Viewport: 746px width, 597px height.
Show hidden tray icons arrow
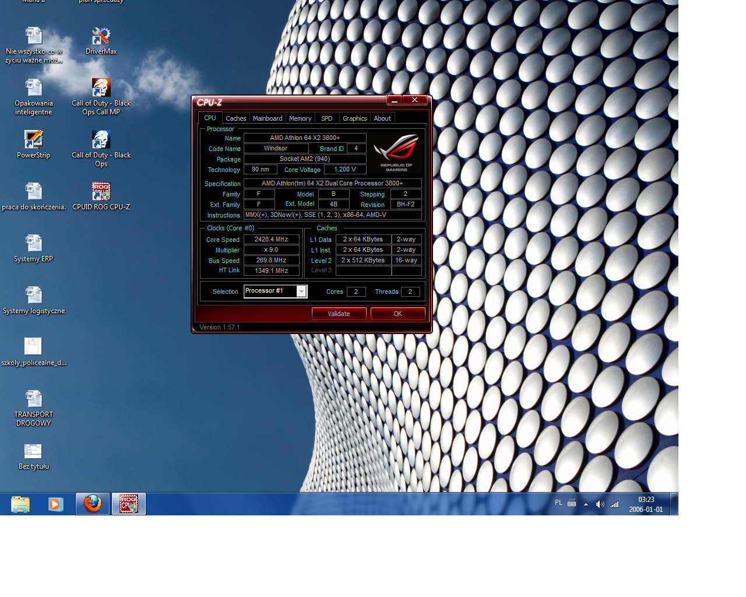[586, 504]
